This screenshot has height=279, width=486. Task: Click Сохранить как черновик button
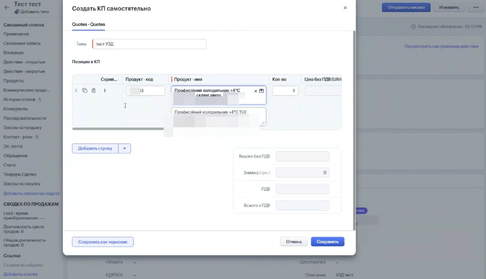click(x=103, y=242)
